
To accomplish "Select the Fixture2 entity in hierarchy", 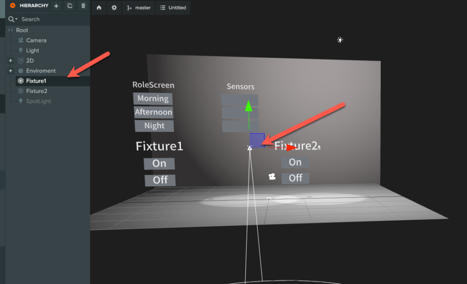I will coord(36,91).
